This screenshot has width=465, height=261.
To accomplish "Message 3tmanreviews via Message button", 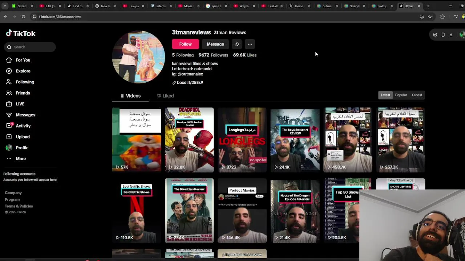I will click(x=215, y=44).
